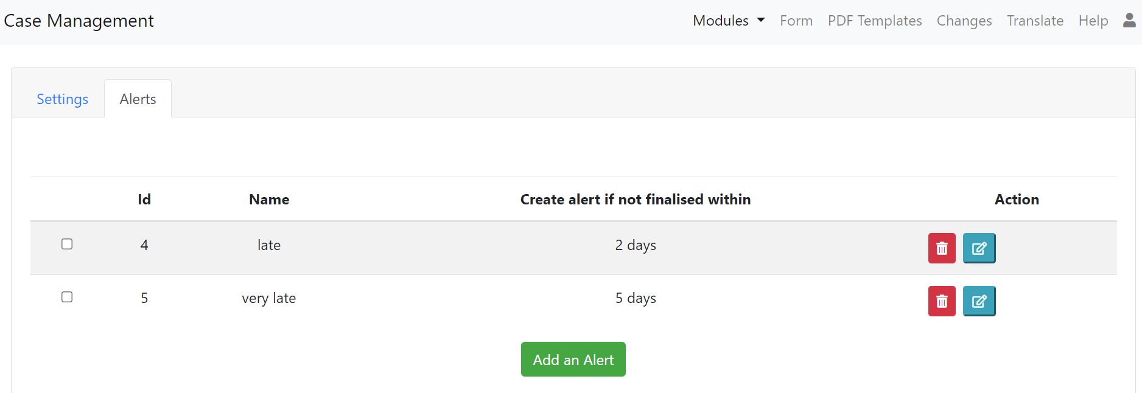Image resolution: width=1142 pixels, height=393 pixels.
Task: Edit the "late" alert
Action: [979, 248]
